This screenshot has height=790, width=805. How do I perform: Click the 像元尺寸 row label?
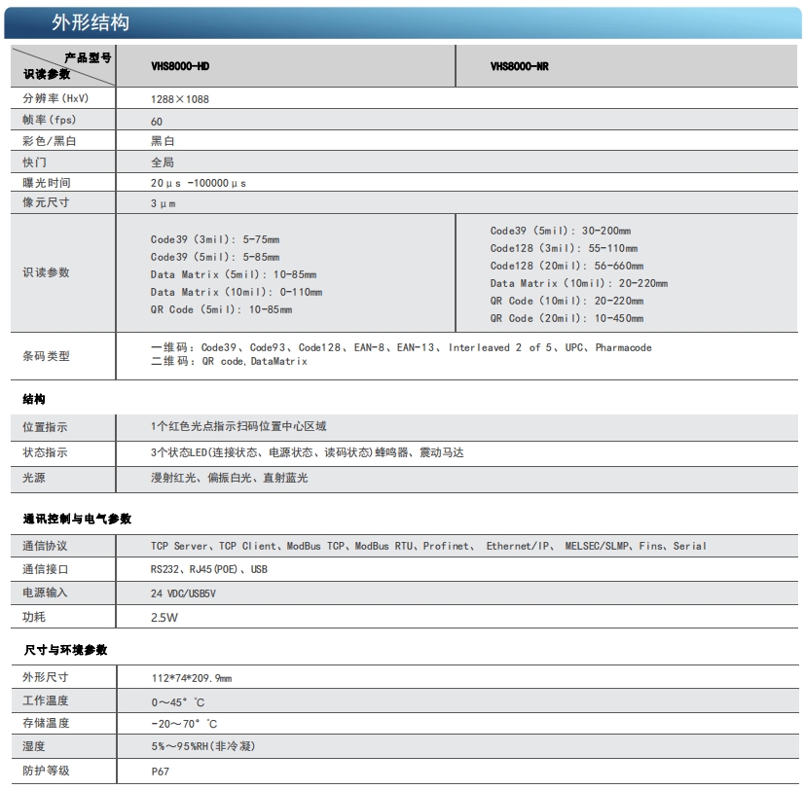tap(46, 202)
